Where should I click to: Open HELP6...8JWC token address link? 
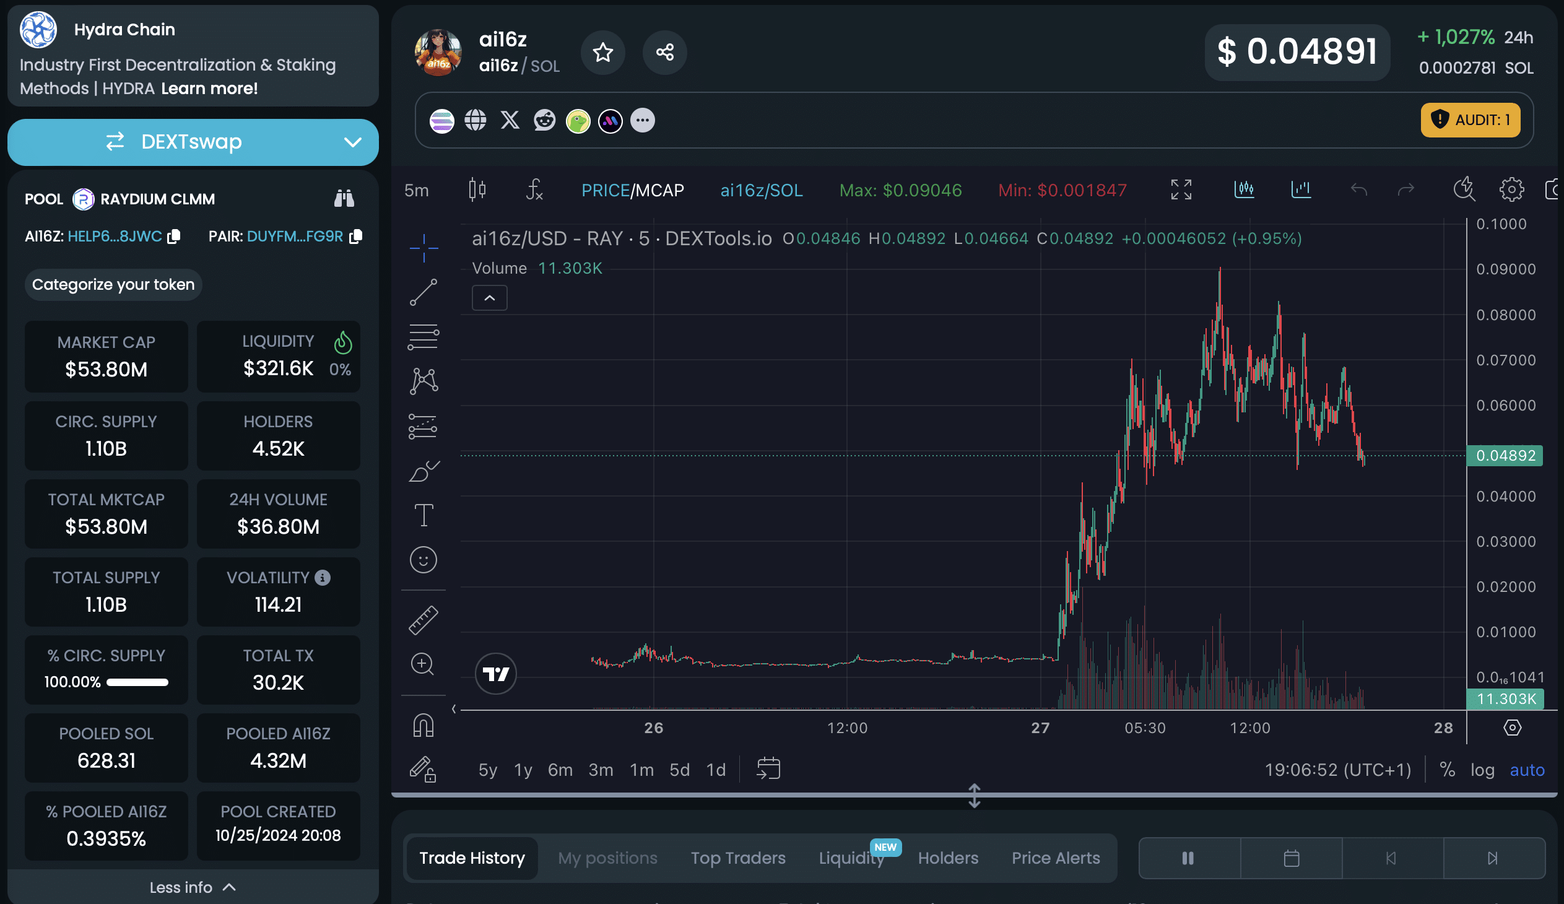(x=115, y=237)
